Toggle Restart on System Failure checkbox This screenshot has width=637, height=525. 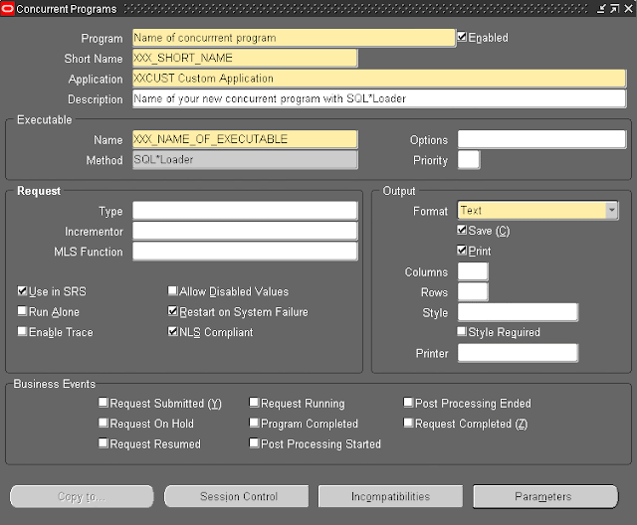[x=172, y=311]
